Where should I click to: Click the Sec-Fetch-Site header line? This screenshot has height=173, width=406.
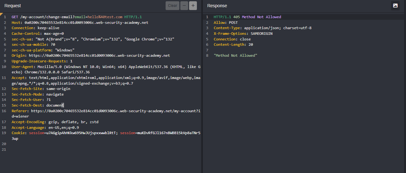click(x=41, y=89)
